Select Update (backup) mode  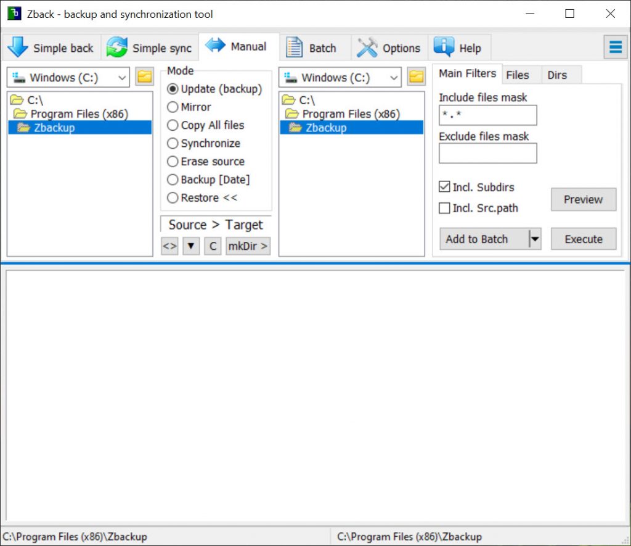[214, 89]
